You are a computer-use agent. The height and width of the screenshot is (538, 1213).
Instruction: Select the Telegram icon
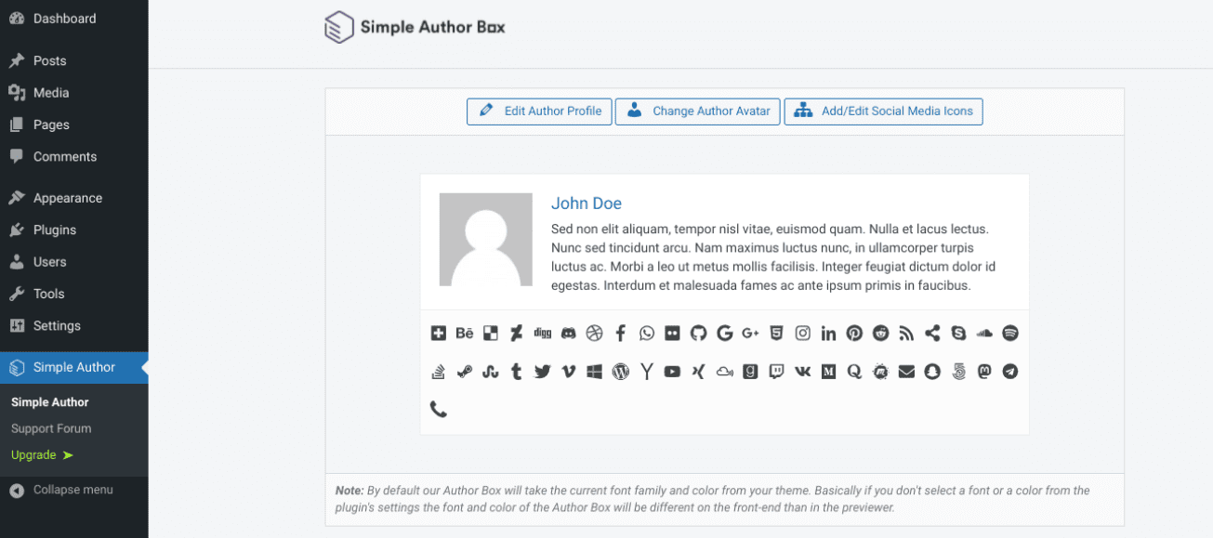(x=1010, y=371)
